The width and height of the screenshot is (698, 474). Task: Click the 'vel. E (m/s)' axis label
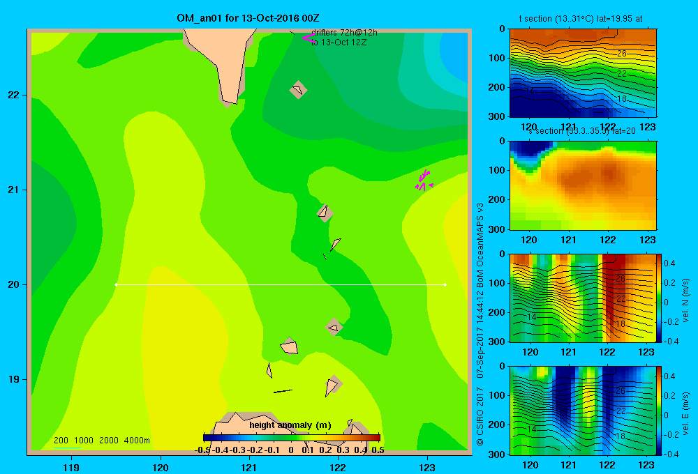coord(686,413)
